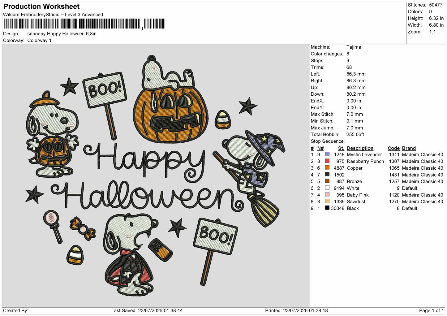Click the barcode at the top

84,24
